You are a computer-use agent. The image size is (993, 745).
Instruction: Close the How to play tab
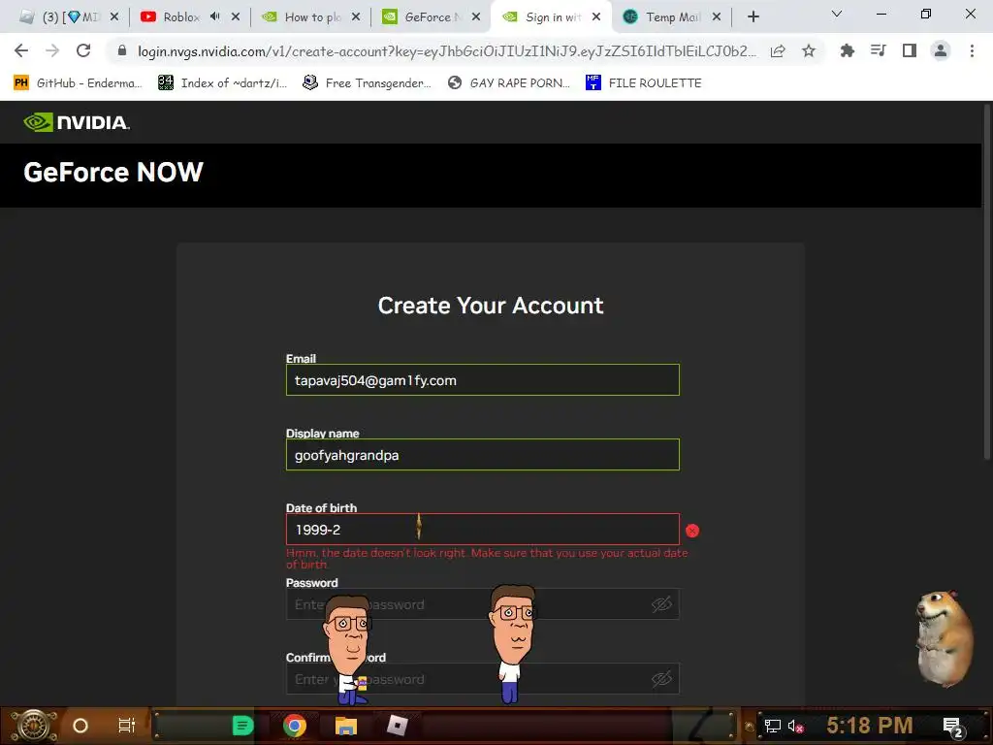(x=356, y=17)
